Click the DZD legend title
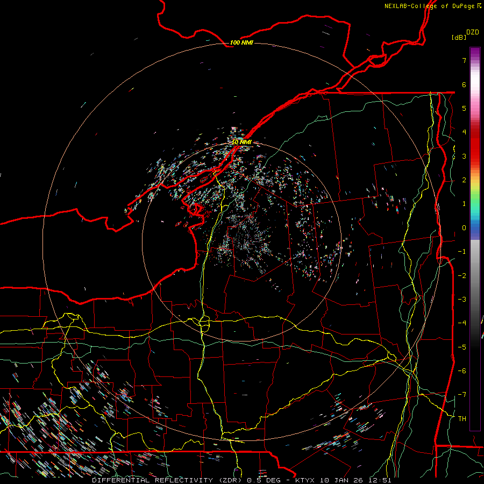The image size is (484, 484). pos(472,32)
